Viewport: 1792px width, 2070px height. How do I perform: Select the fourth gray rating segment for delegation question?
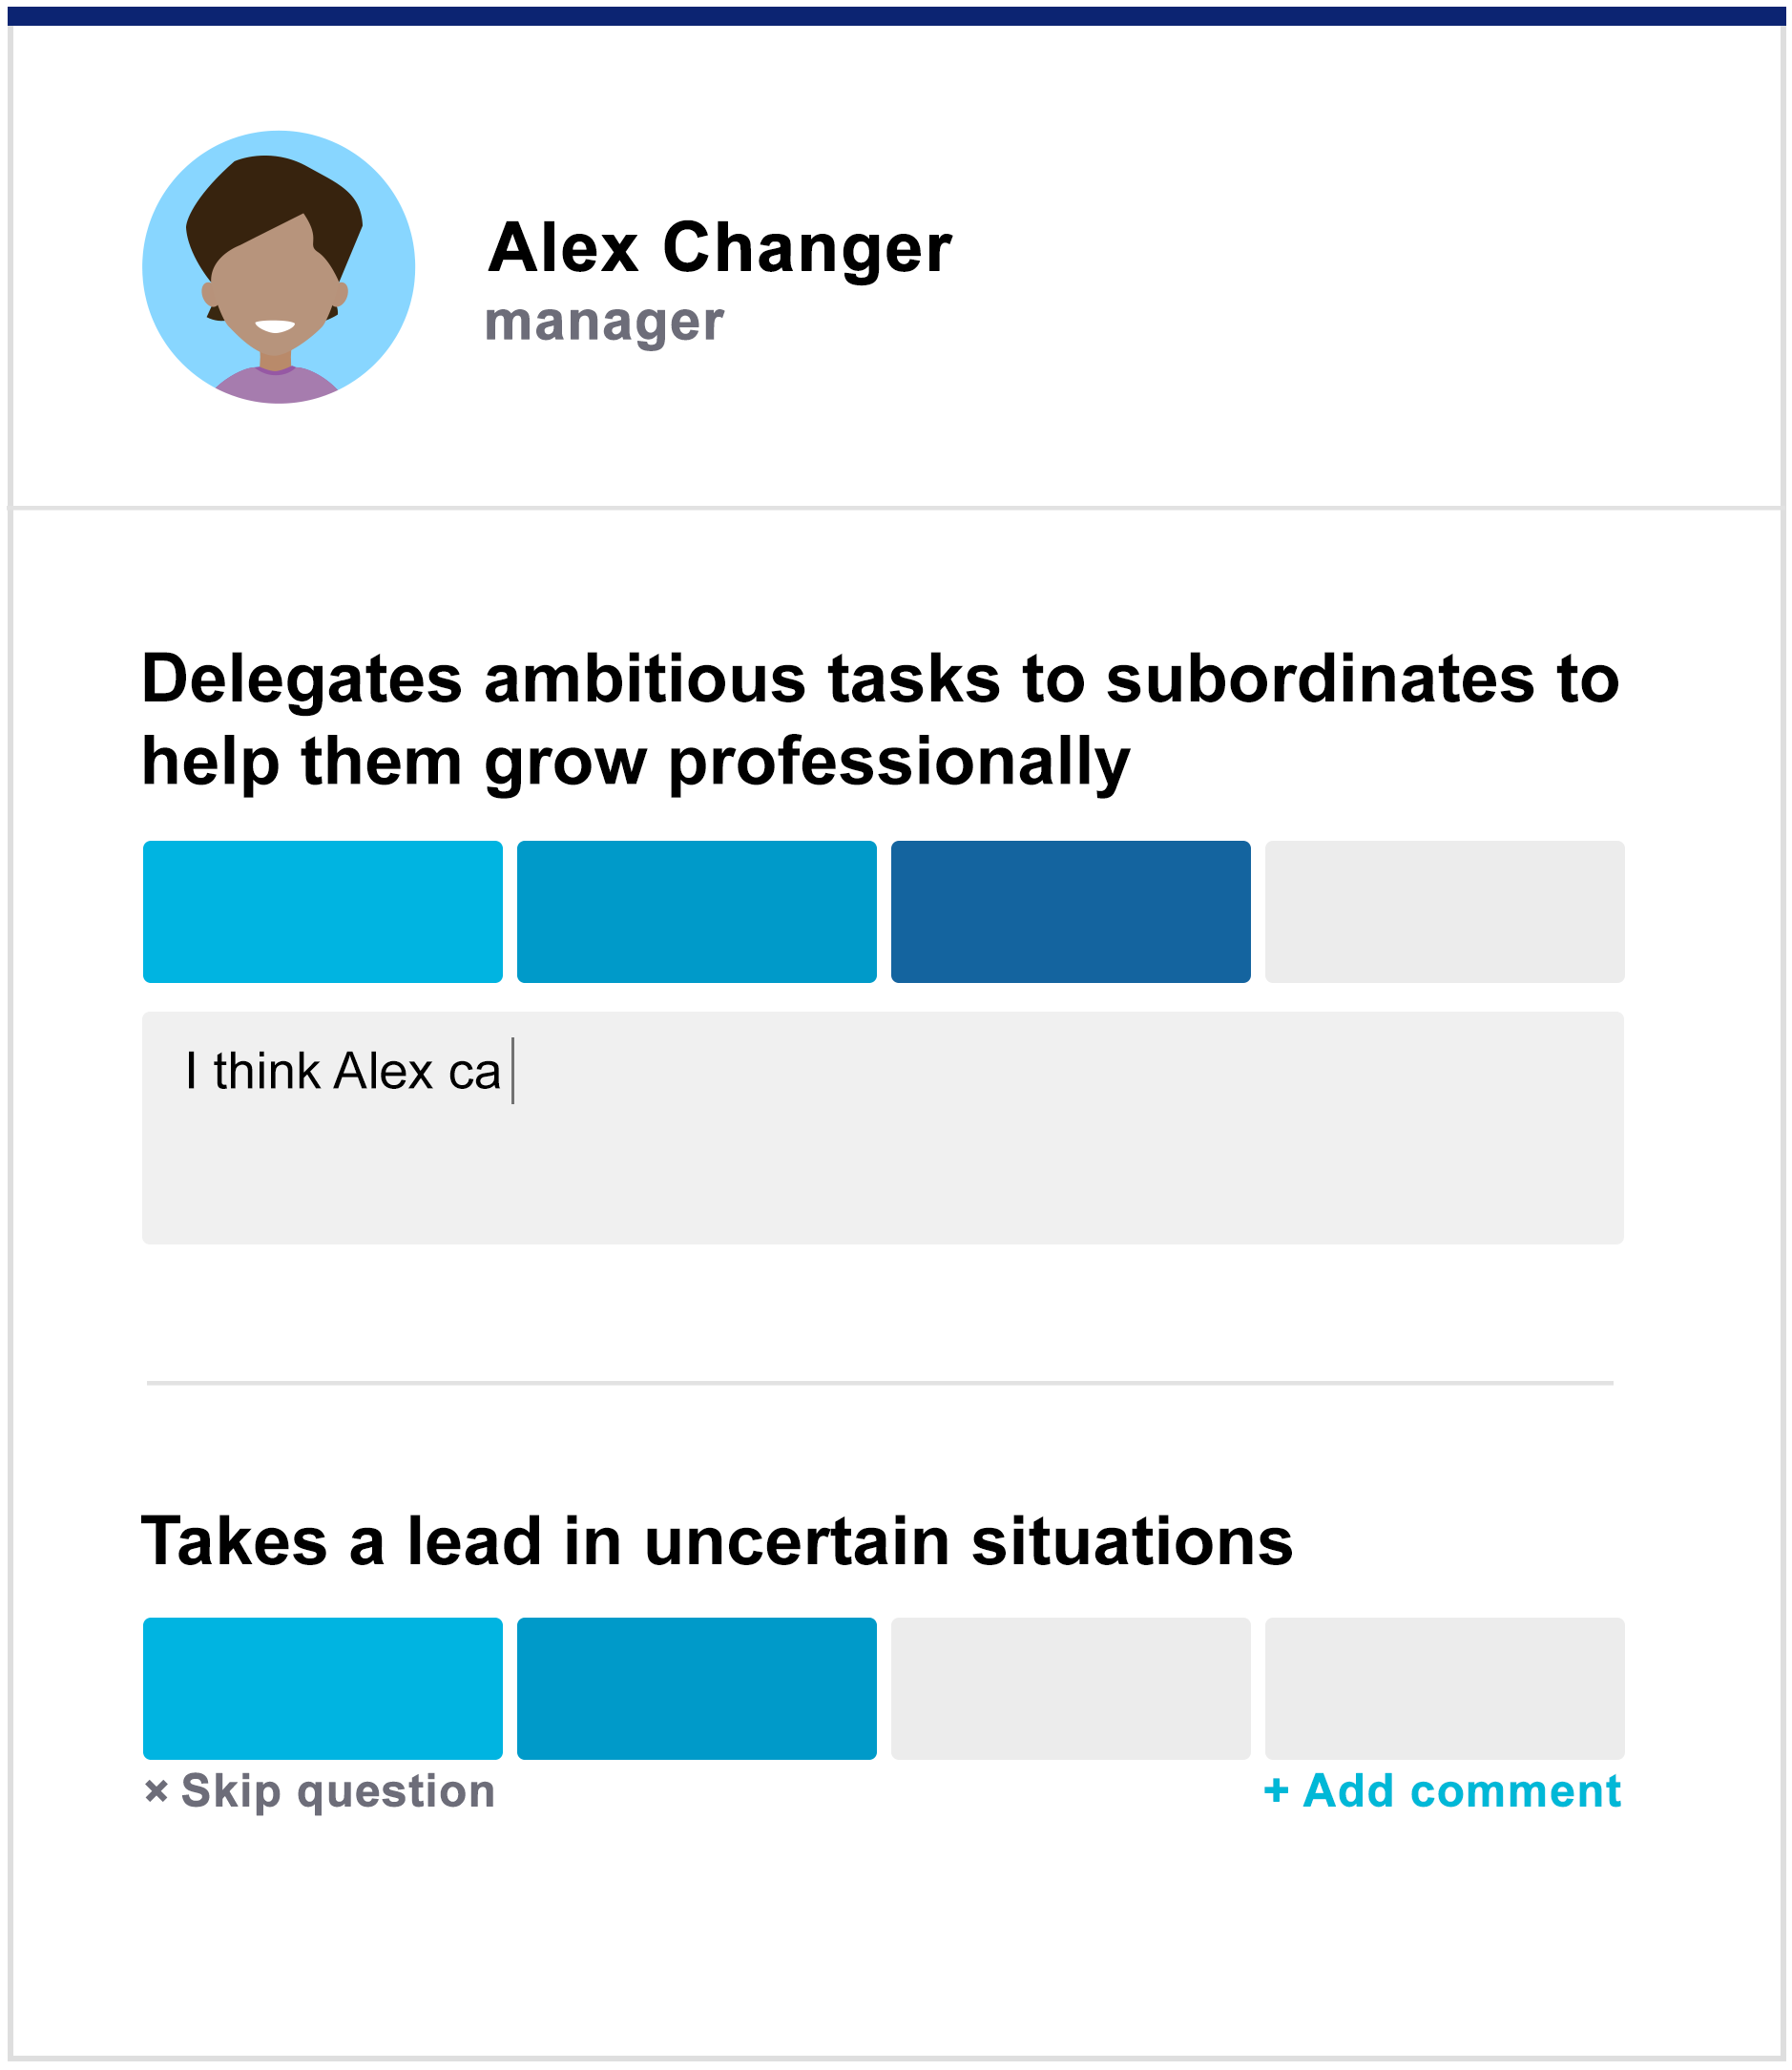[x=1444, y=911]
